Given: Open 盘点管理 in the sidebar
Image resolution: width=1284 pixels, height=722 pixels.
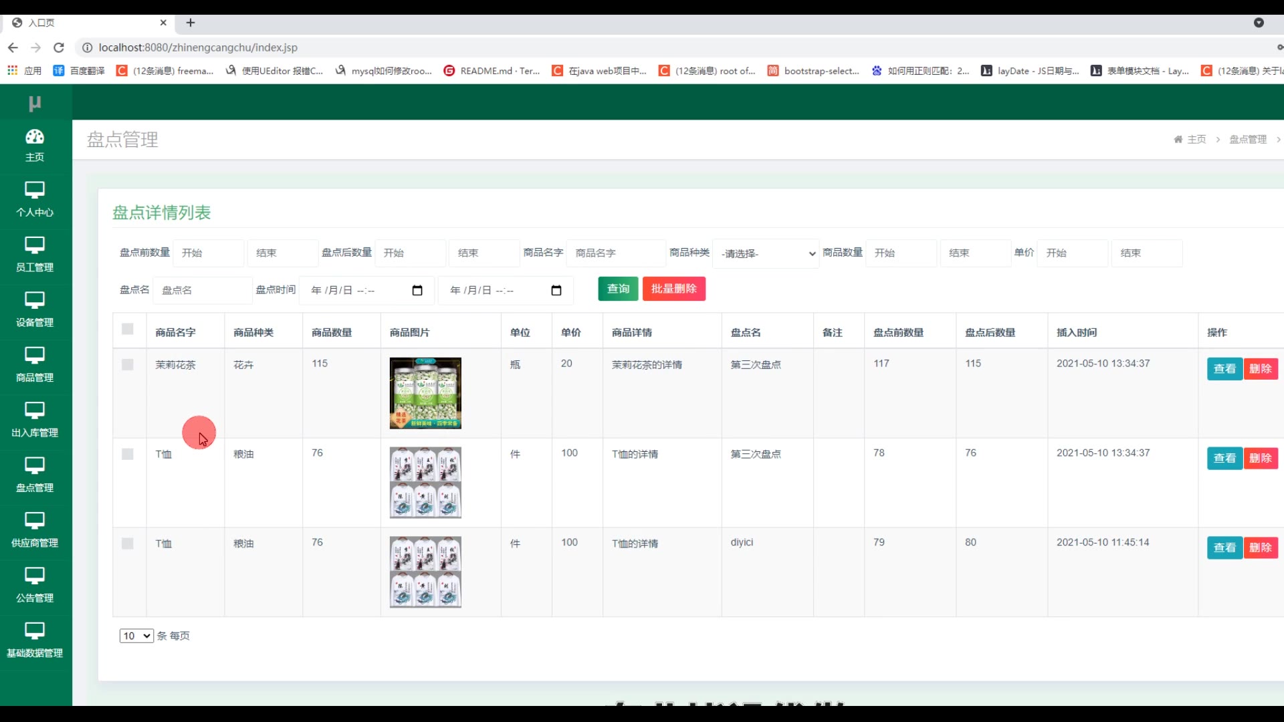Looking at the screenshot, I should point(35,475).
